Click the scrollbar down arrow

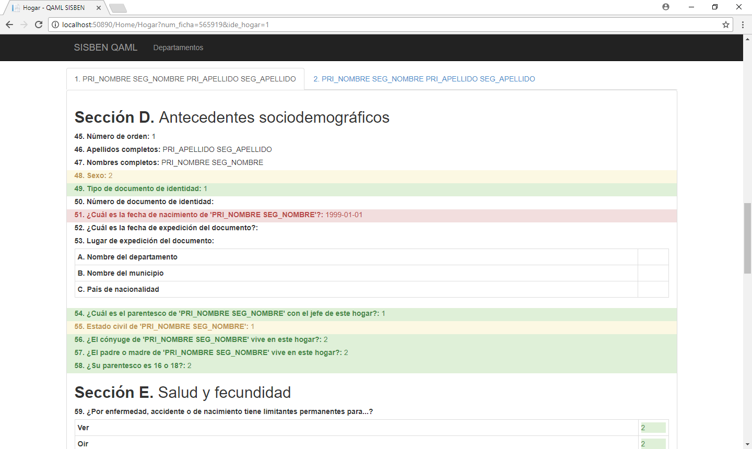click(x=747, y=444)
